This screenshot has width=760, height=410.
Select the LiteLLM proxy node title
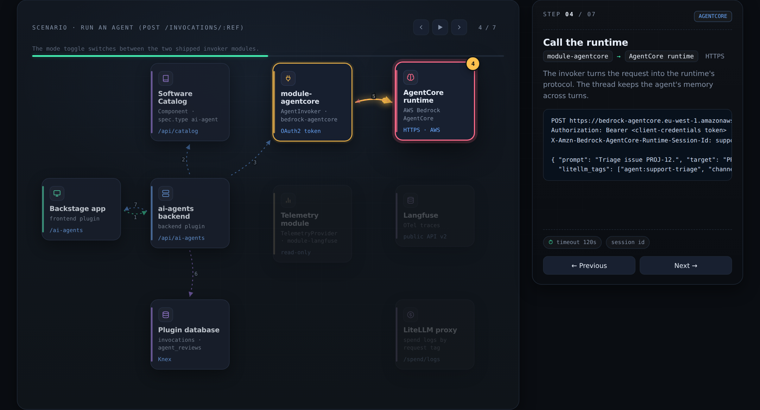(430, 330)
